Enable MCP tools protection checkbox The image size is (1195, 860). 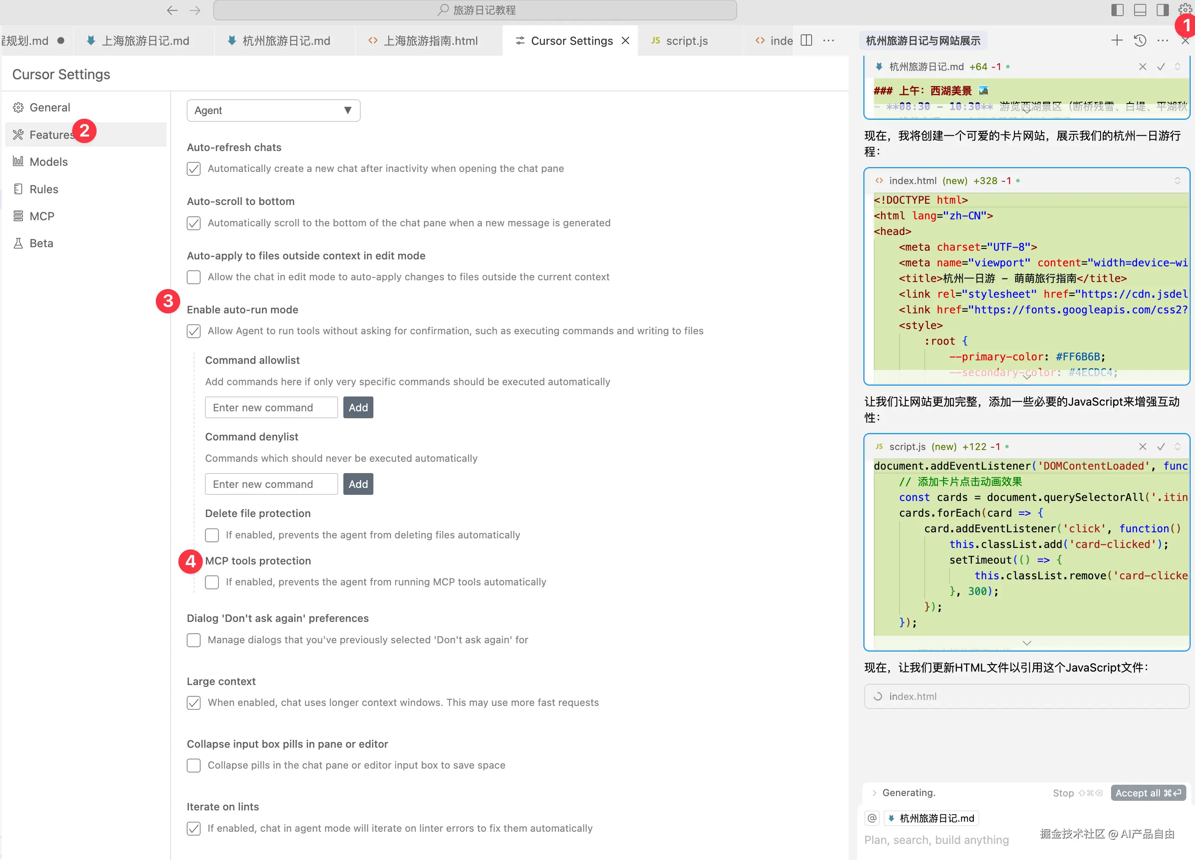[212, 582]
